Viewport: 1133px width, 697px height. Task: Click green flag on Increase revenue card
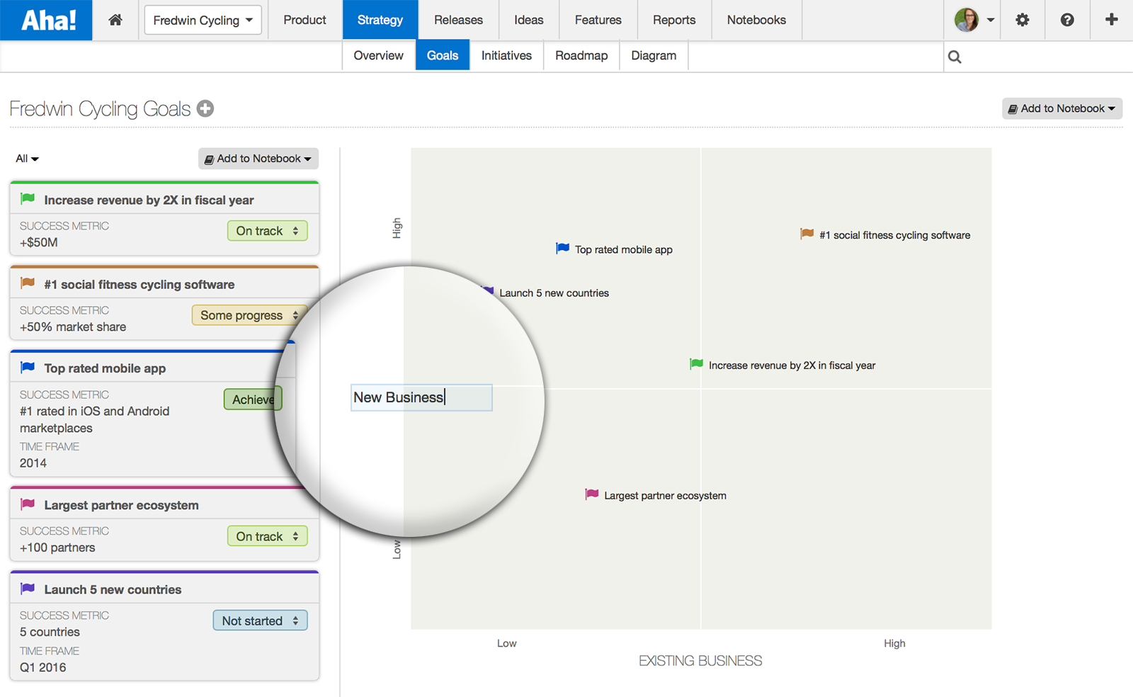[x=28, y=199]
